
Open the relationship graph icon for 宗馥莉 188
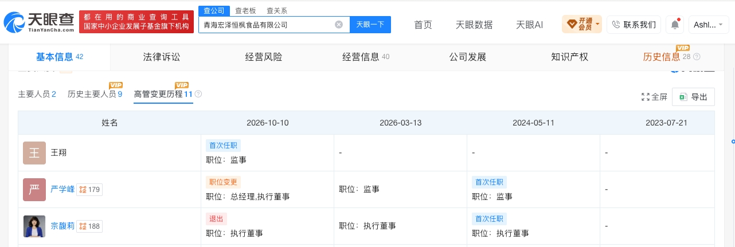tap(83, 226)
